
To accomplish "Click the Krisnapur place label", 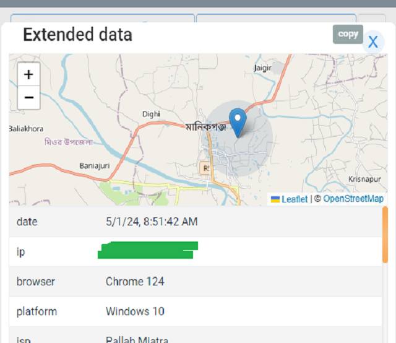I will 366,178.
